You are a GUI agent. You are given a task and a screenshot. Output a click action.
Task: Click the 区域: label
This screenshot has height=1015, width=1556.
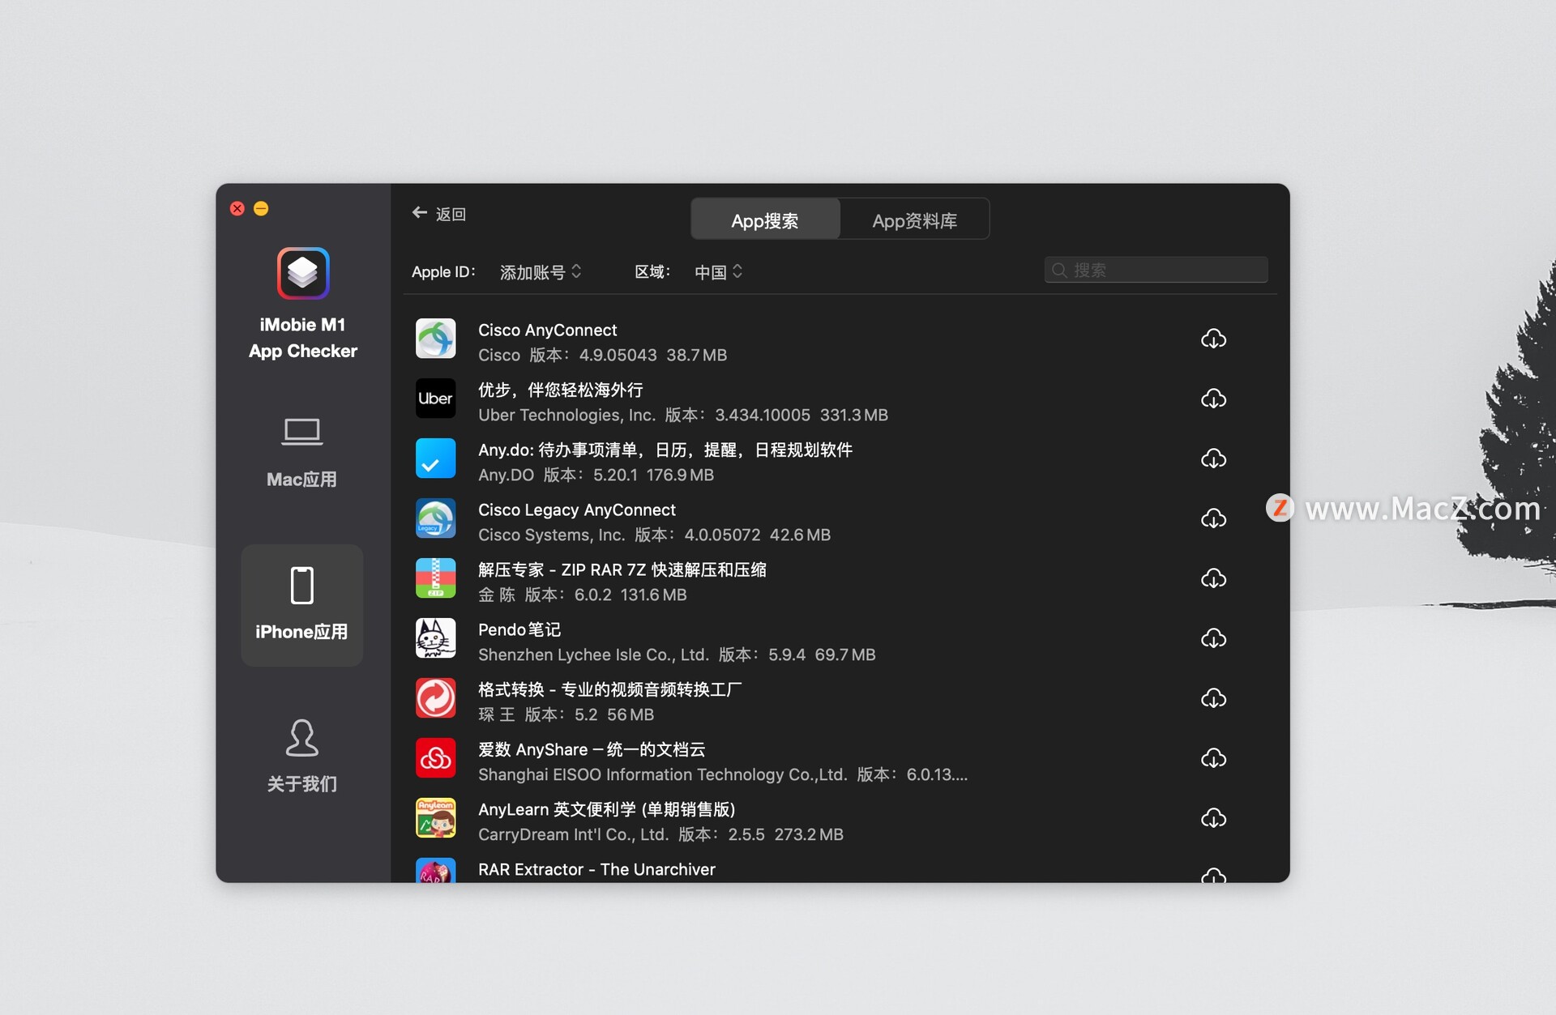[x=652, y=272]
